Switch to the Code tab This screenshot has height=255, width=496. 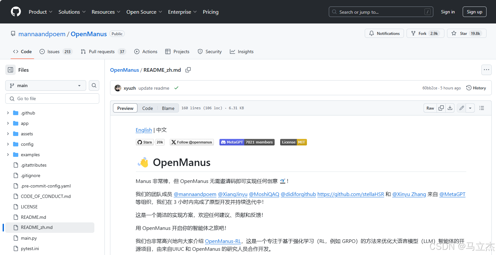(x=22, y=52)
